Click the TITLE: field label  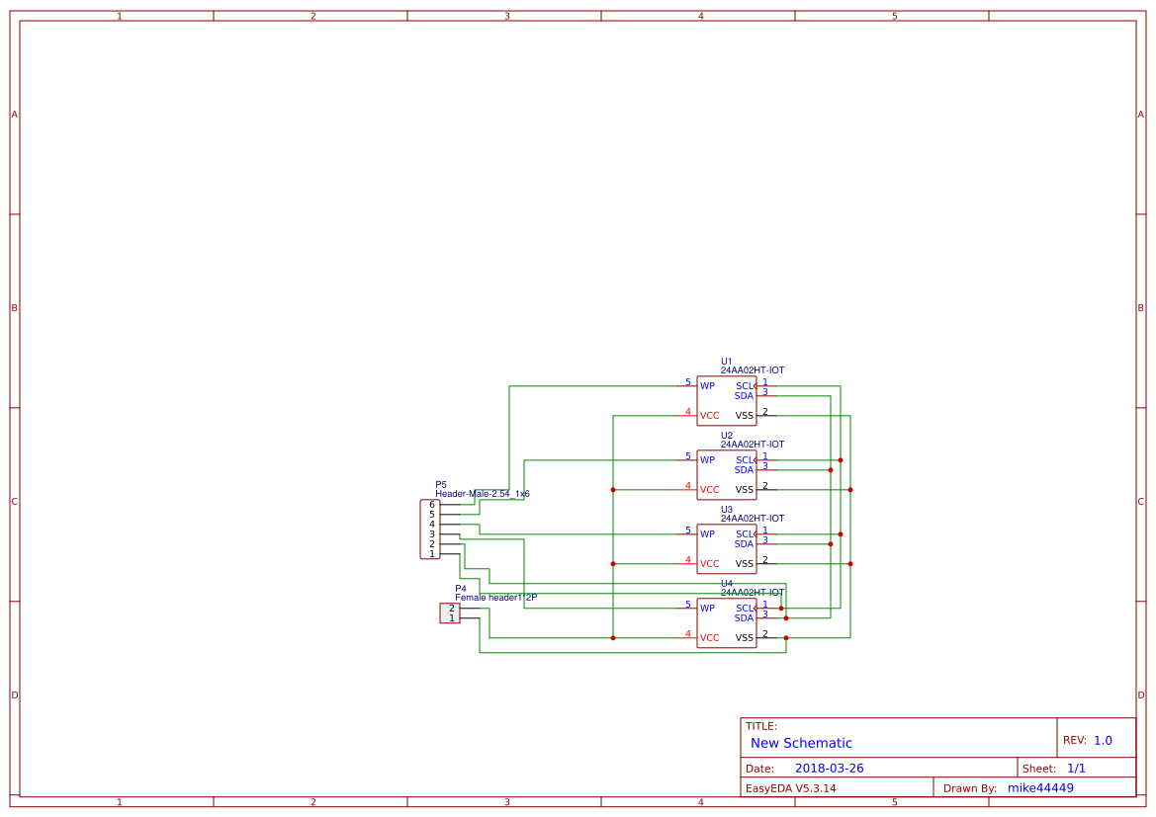[760, 726]
